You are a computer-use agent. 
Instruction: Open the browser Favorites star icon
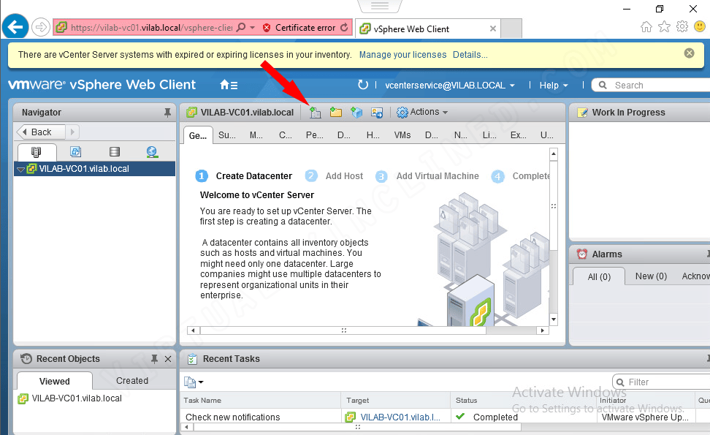coord(664,27)
